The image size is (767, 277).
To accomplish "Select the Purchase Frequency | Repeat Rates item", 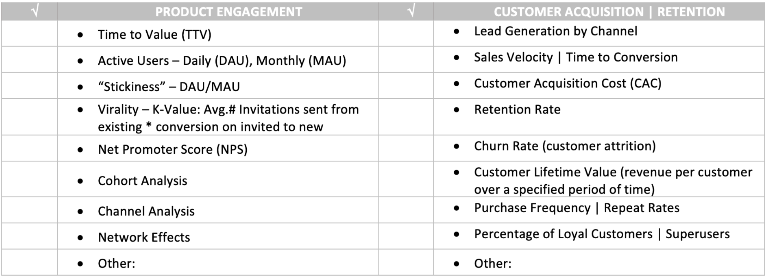I will click(x=576, y=208).
